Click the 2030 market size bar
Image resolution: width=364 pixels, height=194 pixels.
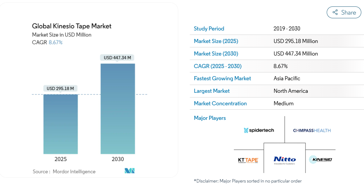(118, 109)
